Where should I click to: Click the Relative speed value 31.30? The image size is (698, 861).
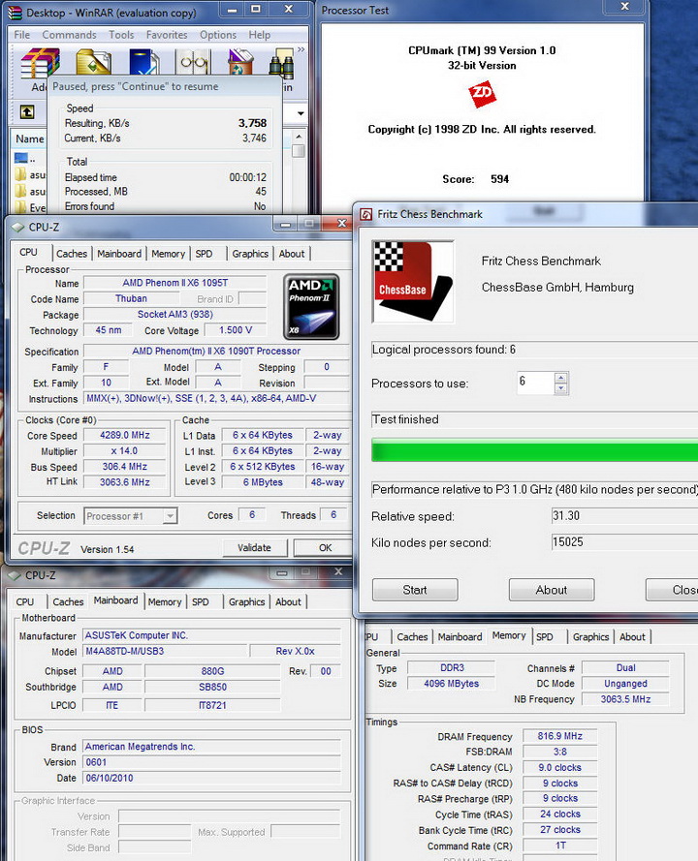tap(624, 515)
